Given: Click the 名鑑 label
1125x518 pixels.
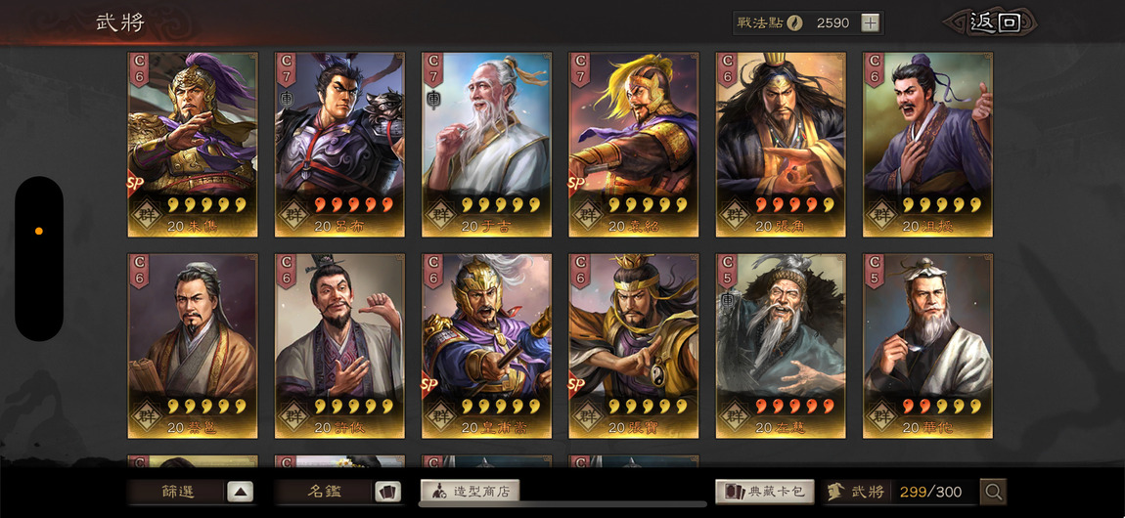Looking at the screenshot, I should (325, 493).
